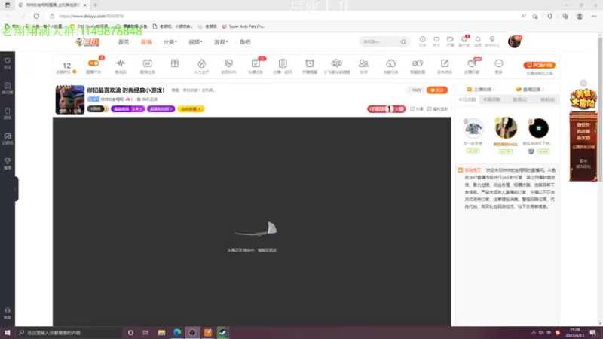
Task: Open the purple 超级粉丝团 pill
Action: (161, 109)
